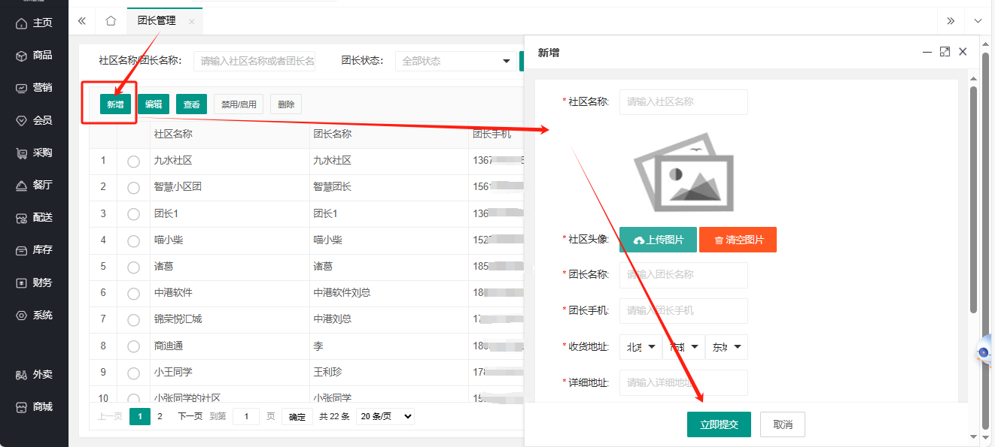Open the 营销 sidebar section
The image size is (995, 447).
point(34,87)
